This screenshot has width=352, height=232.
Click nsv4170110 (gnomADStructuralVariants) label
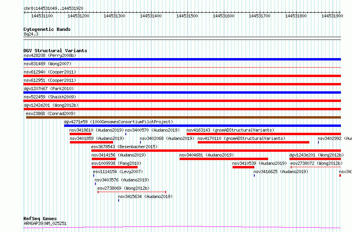coord(241,138)
